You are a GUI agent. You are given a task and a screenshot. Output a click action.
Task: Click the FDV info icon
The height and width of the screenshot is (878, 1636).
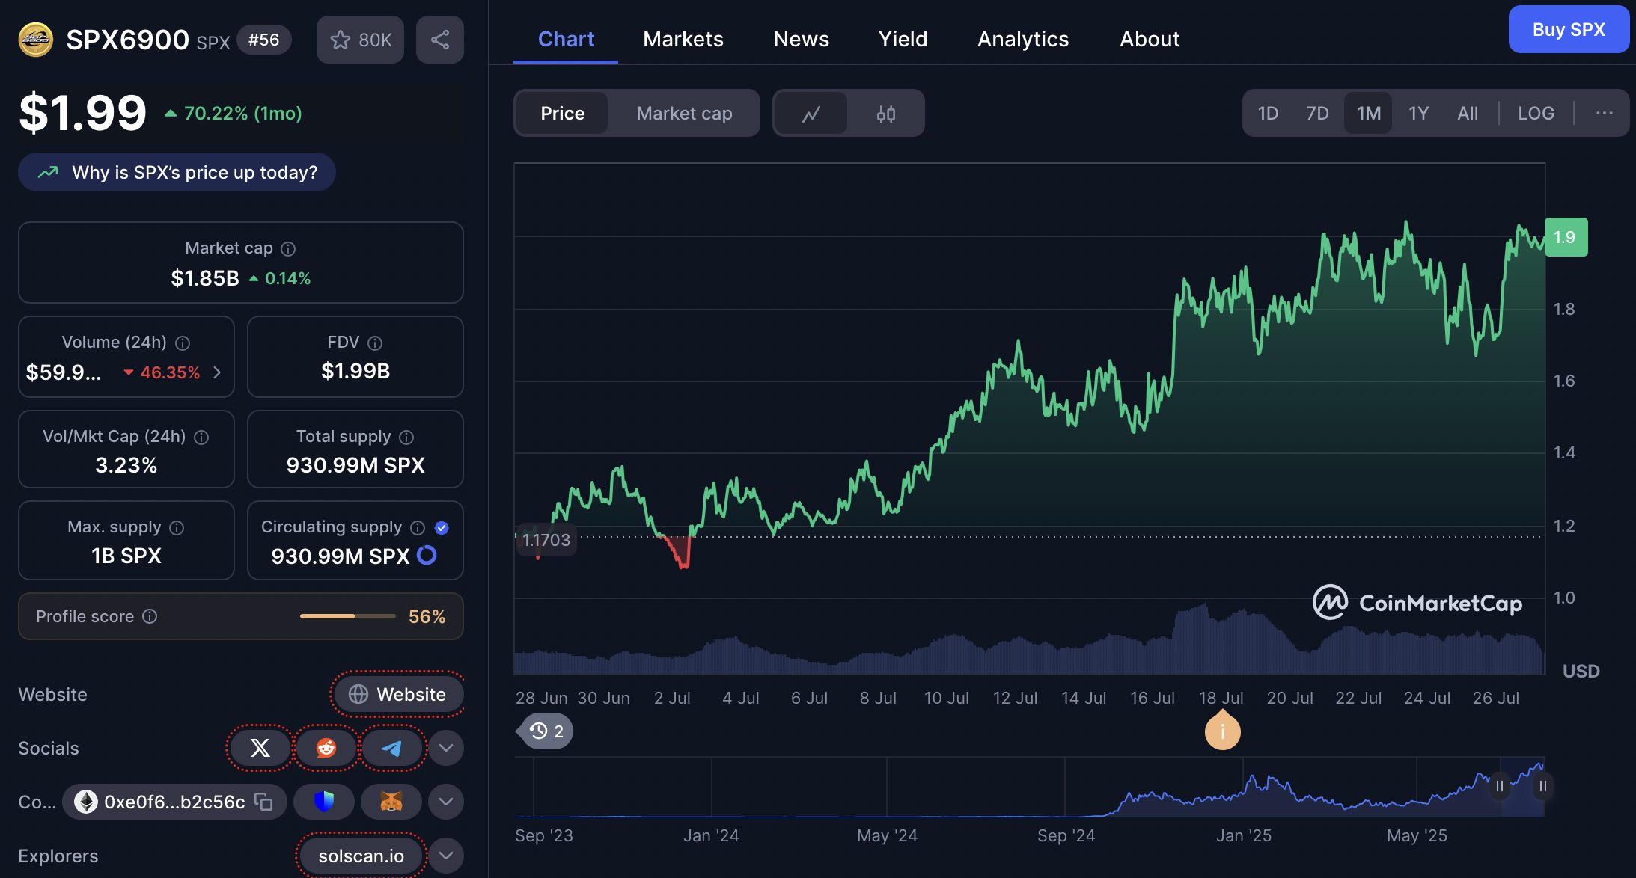coord(375,343)
